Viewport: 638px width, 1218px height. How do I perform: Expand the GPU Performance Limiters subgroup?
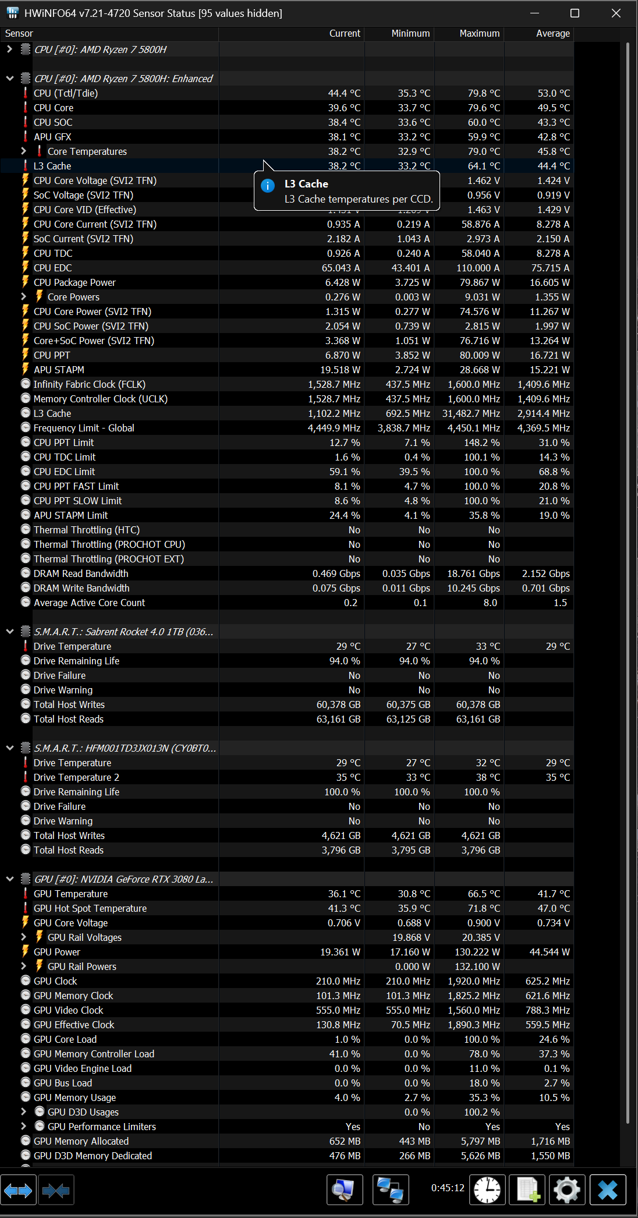tap(23, 1127)
